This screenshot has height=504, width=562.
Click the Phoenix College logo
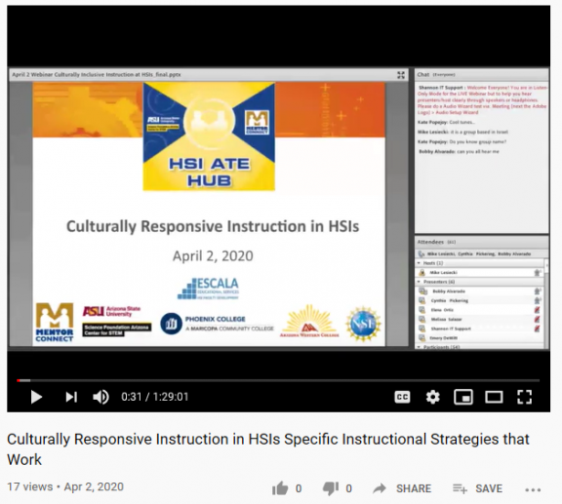(x=217, y=323)
